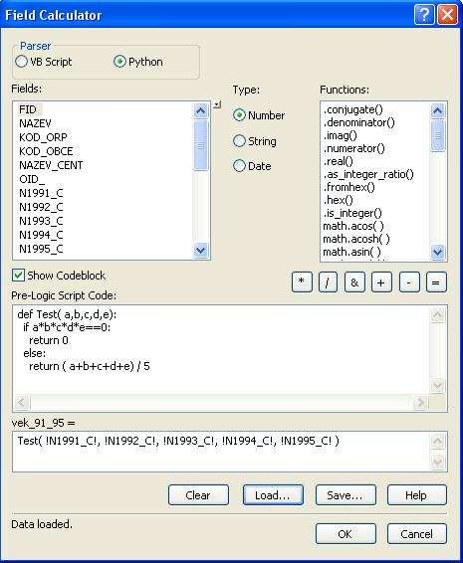Select the N1994_C field
This screenshot has width=463, height=563.
[x=41, y=235]
